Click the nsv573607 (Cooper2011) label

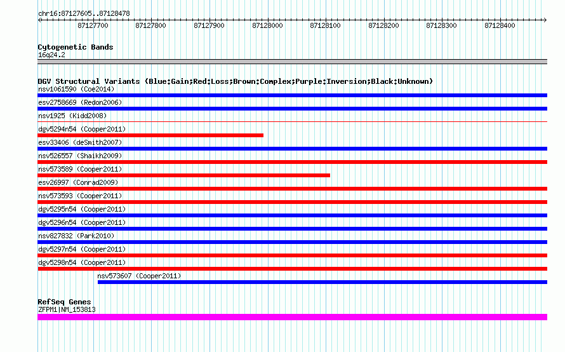[139, 276]
